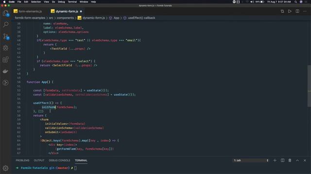Open the Manage gear menu
This screenshot has width=311, height=174.
click(x=5, y=168)
